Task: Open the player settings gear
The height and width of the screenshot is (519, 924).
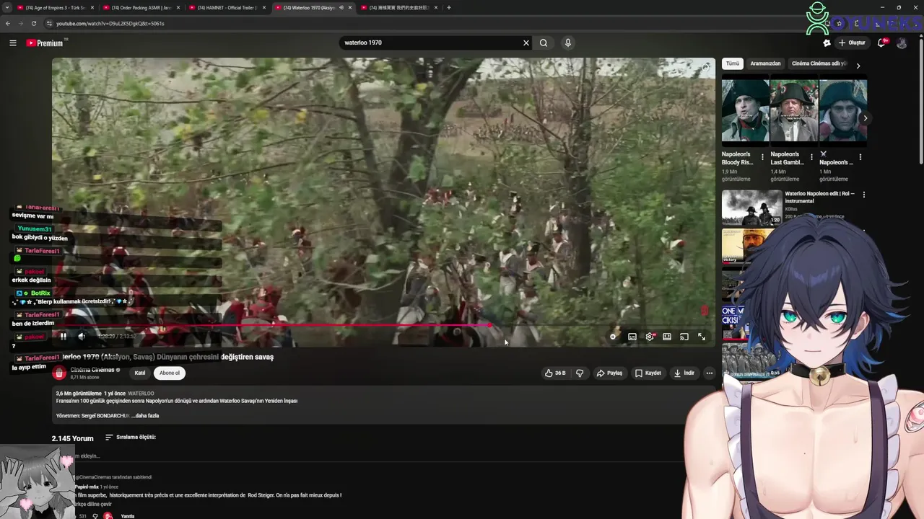Action: (650, 337)
